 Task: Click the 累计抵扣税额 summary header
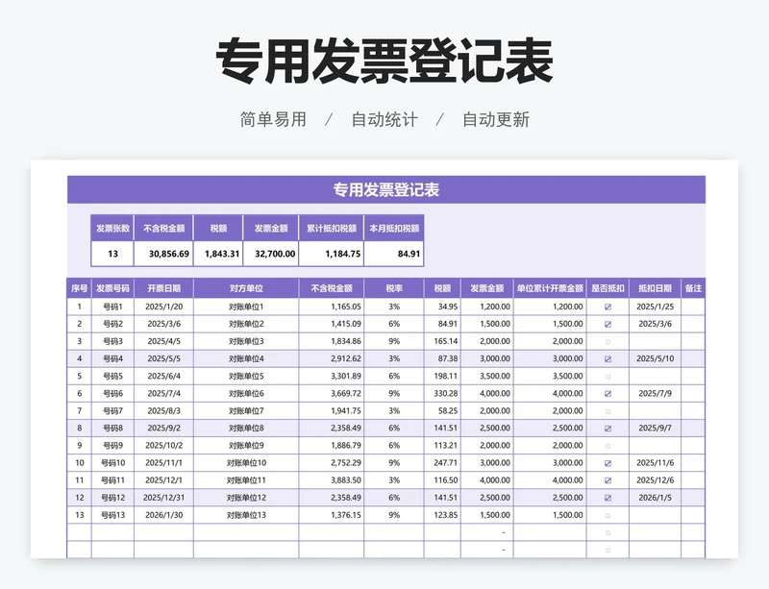click(331, 228)
